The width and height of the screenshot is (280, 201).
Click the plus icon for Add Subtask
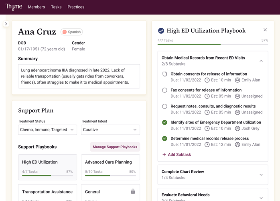click(x=164, y=154)
